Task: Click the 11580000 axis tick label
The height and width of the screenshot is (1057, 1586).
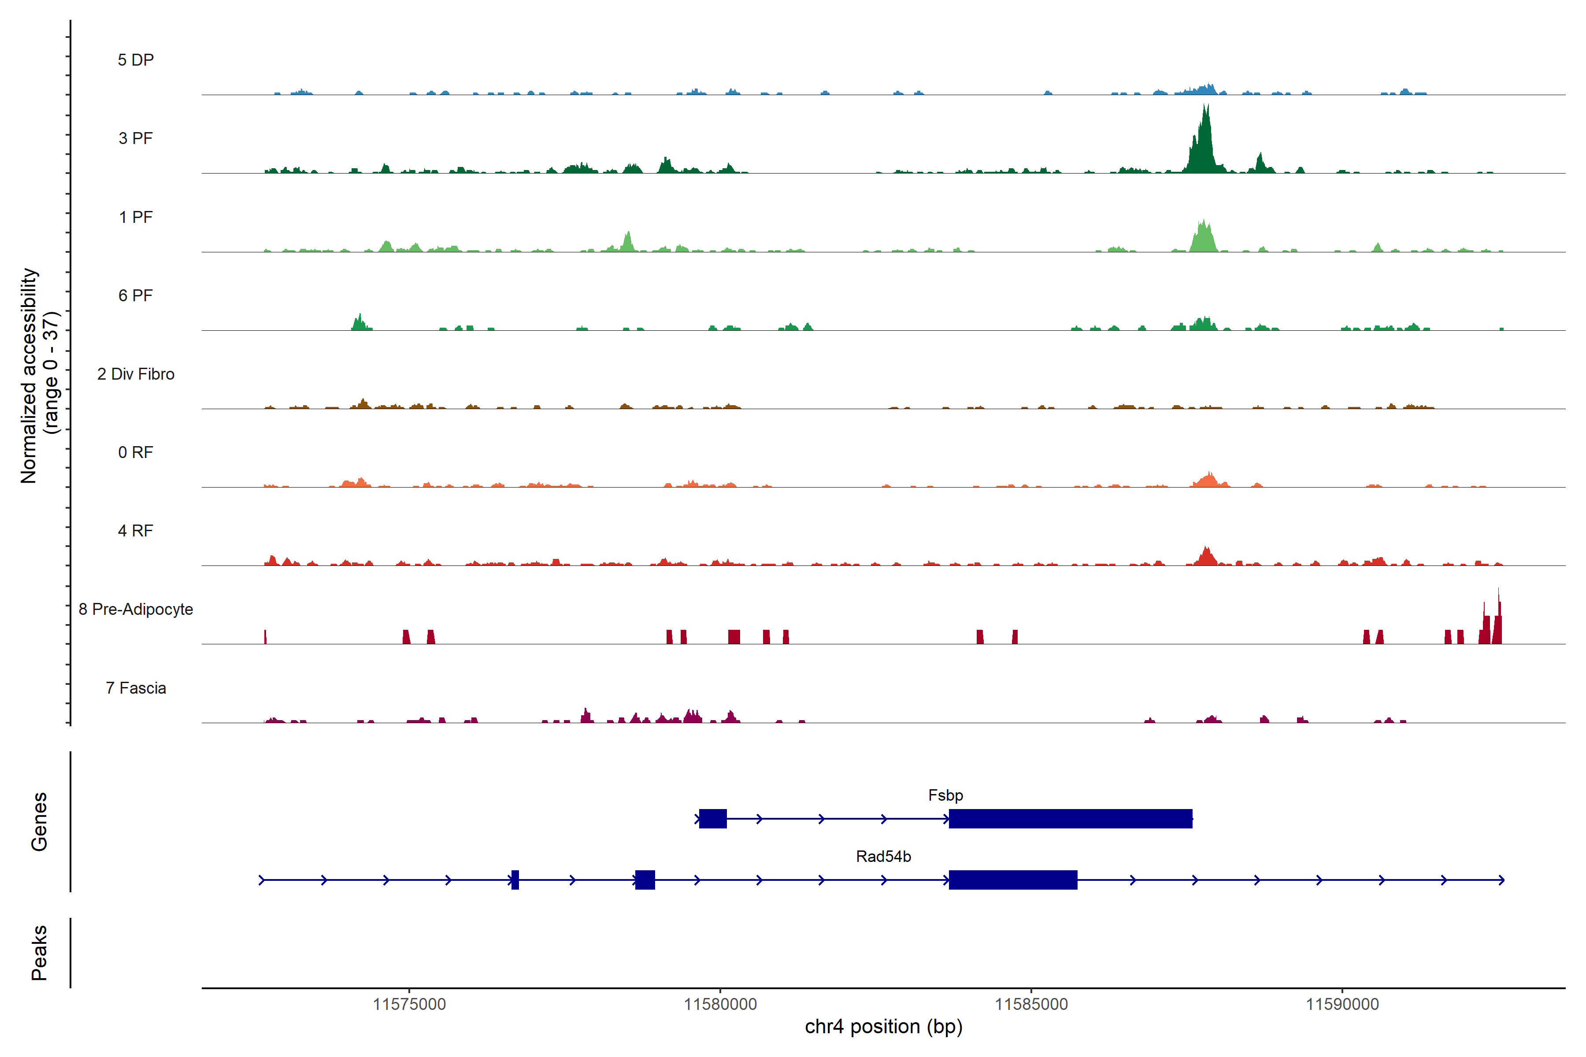Action: click(x=720, y=1005)
